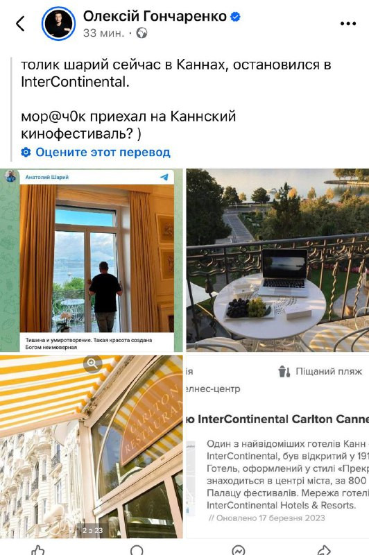The image size is (369, 555).
Task: Click the magnifier zoom icon on Carlton photo
Action: [x=93, y=364]
